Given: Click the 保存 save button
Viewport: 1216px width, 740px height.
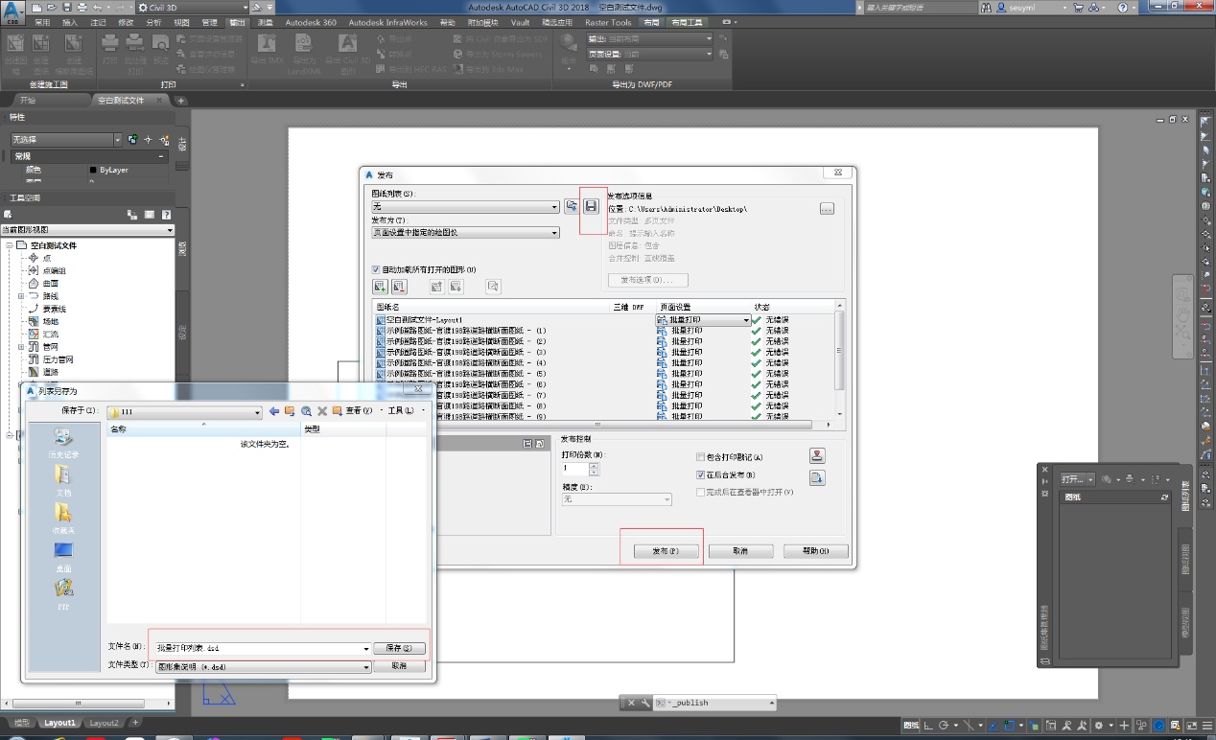Looking at the screenshot, I should (399, 649).
